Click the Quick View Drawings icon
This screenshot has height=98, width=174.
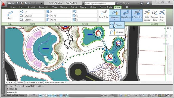click(113, 95)
